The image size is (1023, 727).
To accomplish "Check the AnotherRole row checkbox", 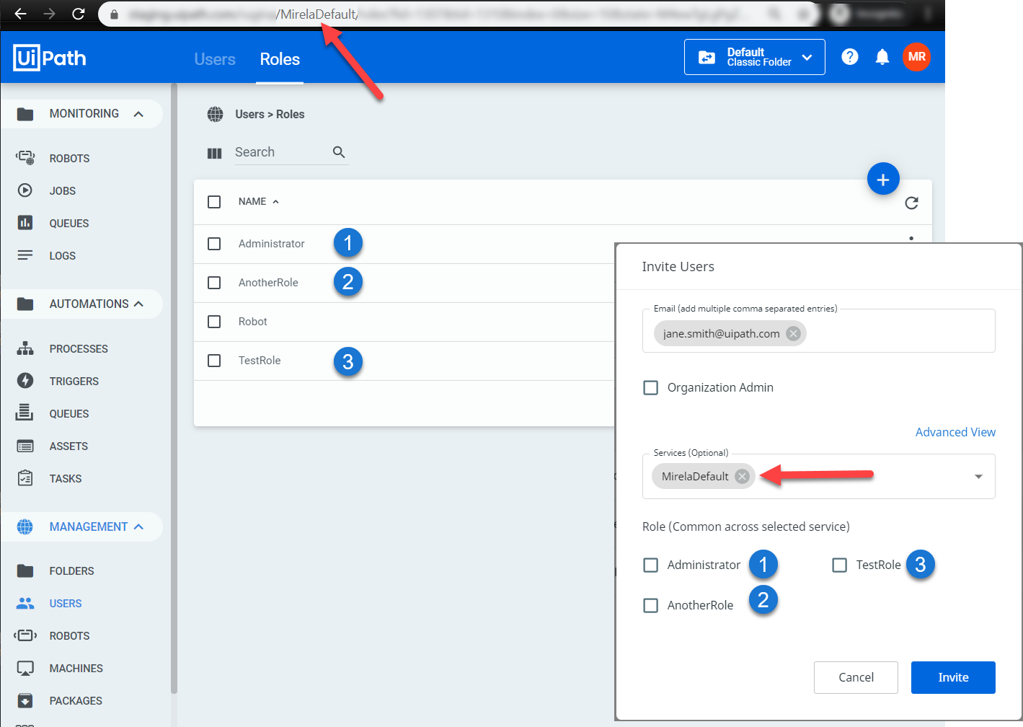I will click(214, 283).
